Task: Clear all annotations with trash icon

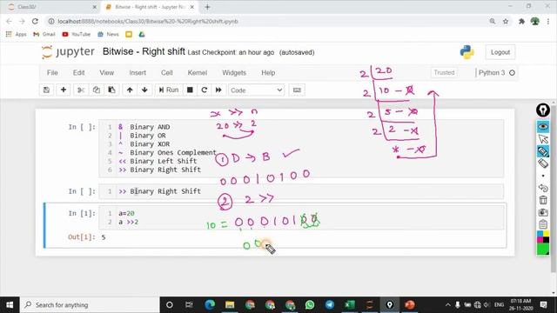Action: tap(543, 200)
